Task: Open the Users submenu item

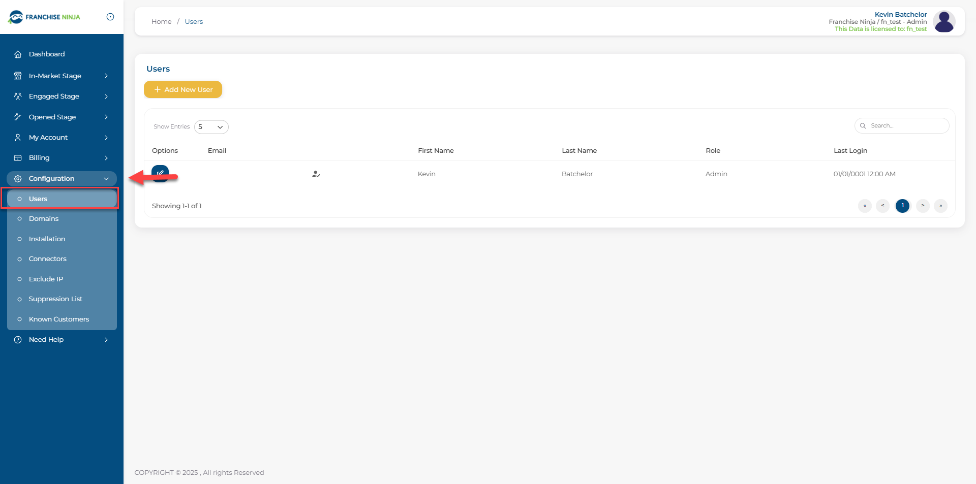Action: pyautogui.click(x=62, y=199)
